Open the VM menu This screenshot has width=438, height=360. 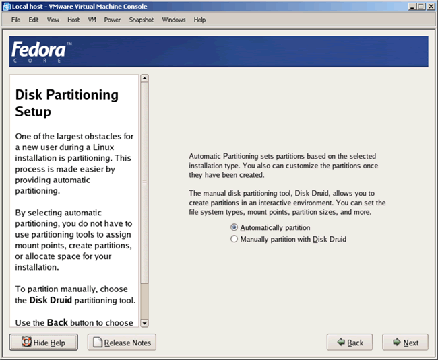pyautogui.click(x=92, y=20)
